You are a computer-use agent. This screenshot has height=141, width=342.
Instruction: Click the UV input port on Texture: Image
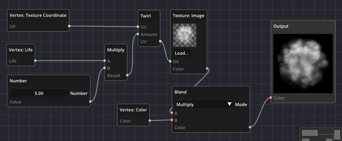click(170, 61)
